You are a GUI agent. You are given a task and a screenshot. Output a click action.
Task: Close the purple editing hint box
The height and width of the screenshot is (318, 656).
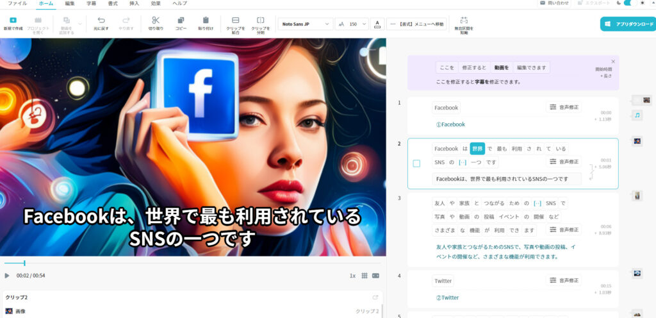(613, 61)
